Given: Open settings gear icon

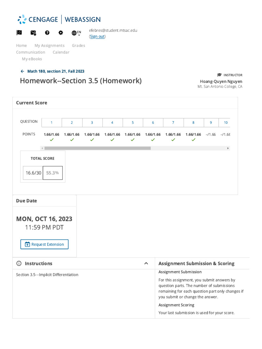Looking at the screenshot, I should click(x=61, y=33).
